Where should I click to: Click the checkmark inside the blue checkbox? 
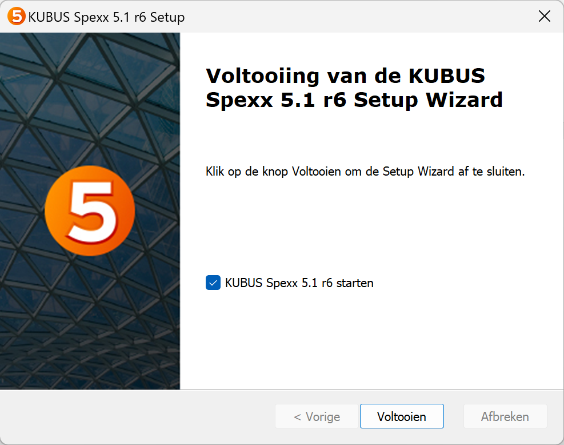point(213,283)
